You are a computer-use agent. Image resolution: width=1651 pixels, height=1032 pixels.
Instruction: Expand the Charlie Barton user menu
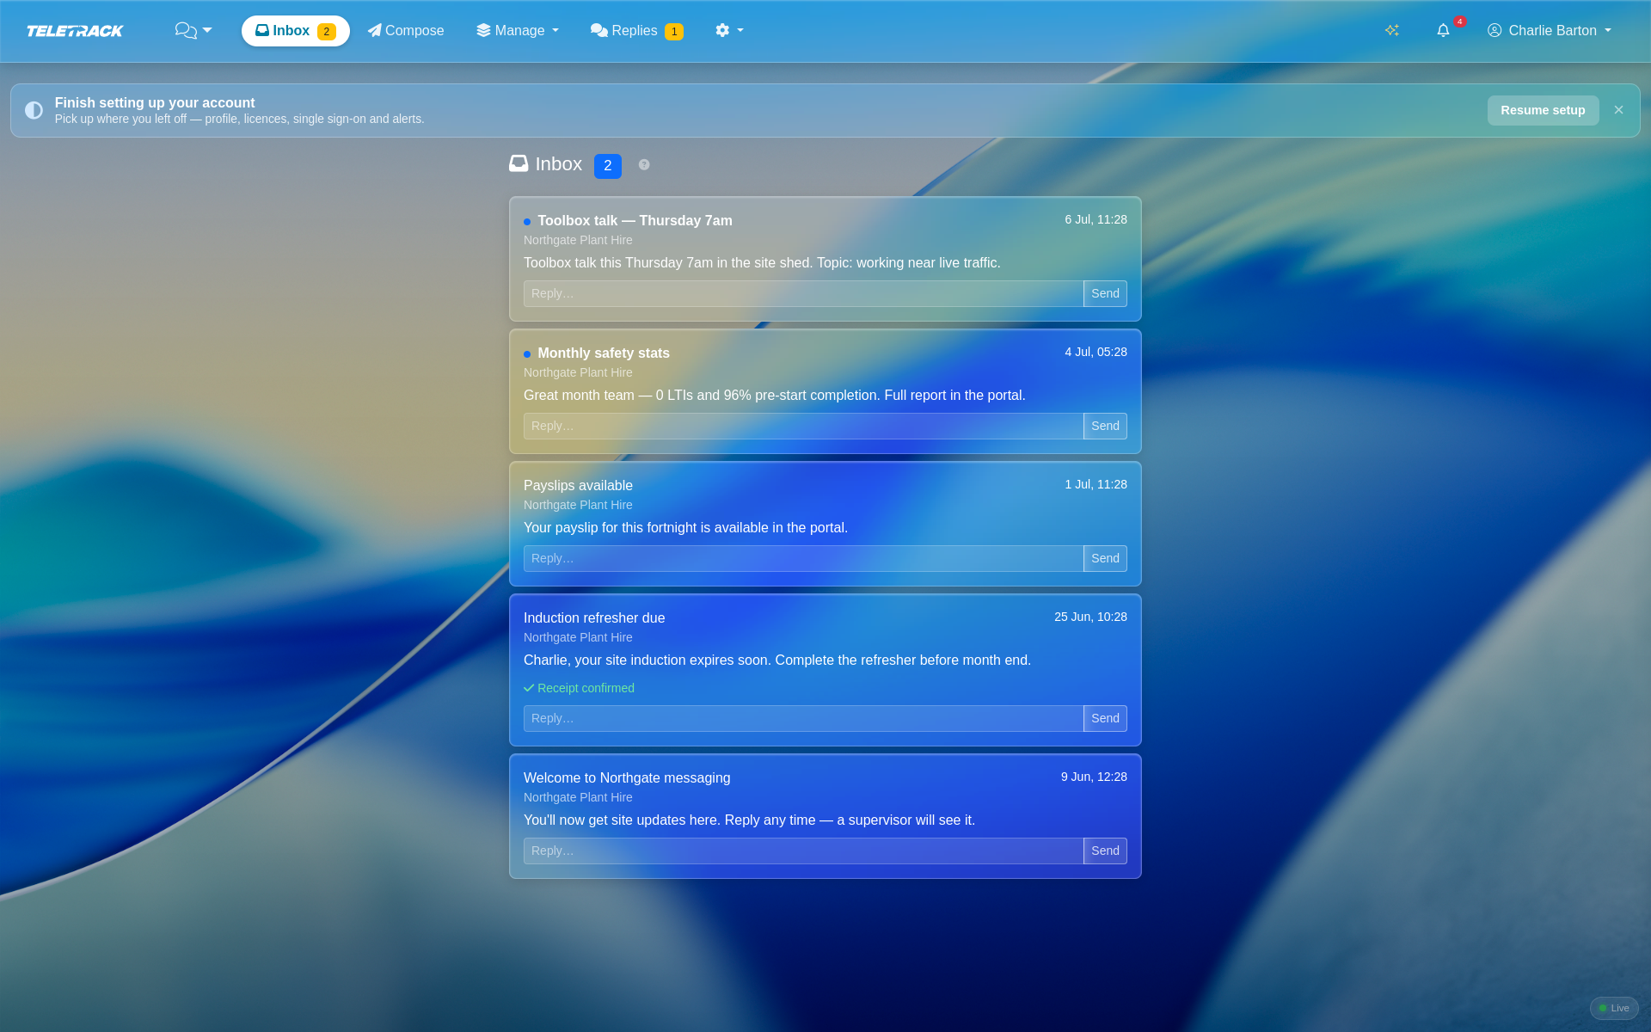tap(1550, 31)
